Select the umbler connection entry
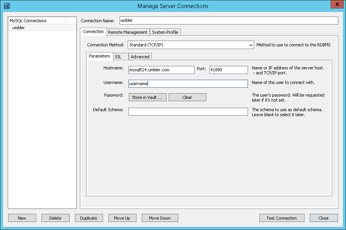The height and width of the screenshot is (230, 346). (x=18, y=27)
